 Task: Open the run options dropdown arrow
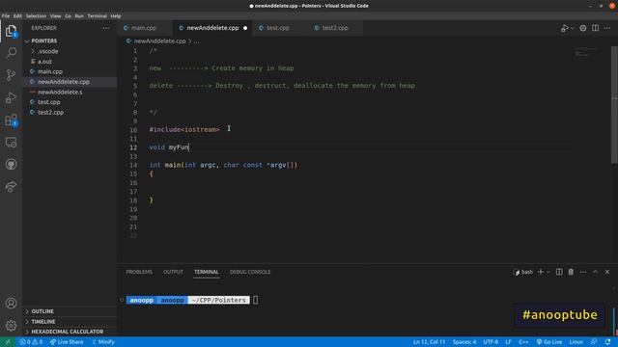pyautogui.click(x=573, y=28)
